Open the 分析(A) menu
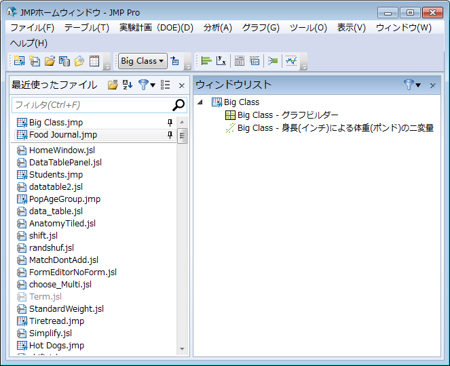The image size is (450, 366). (217, 28)
